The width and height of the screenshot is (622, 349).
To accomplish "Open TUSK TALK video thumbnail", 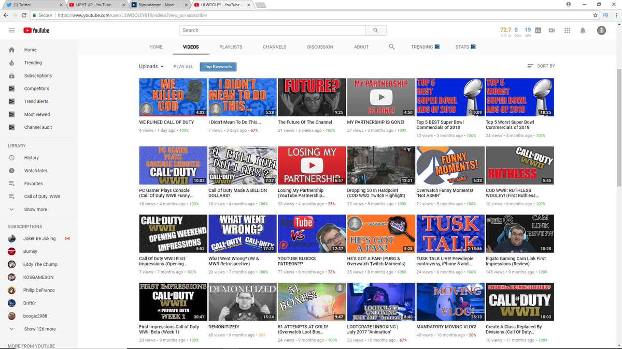I will (450, 234).
